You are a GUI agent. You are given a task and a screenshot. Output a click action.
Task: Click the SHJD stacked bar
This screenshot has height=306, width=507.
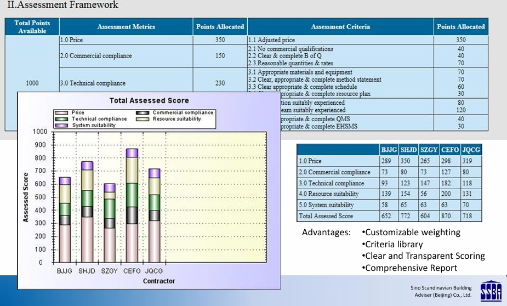(x=87, y=212)
